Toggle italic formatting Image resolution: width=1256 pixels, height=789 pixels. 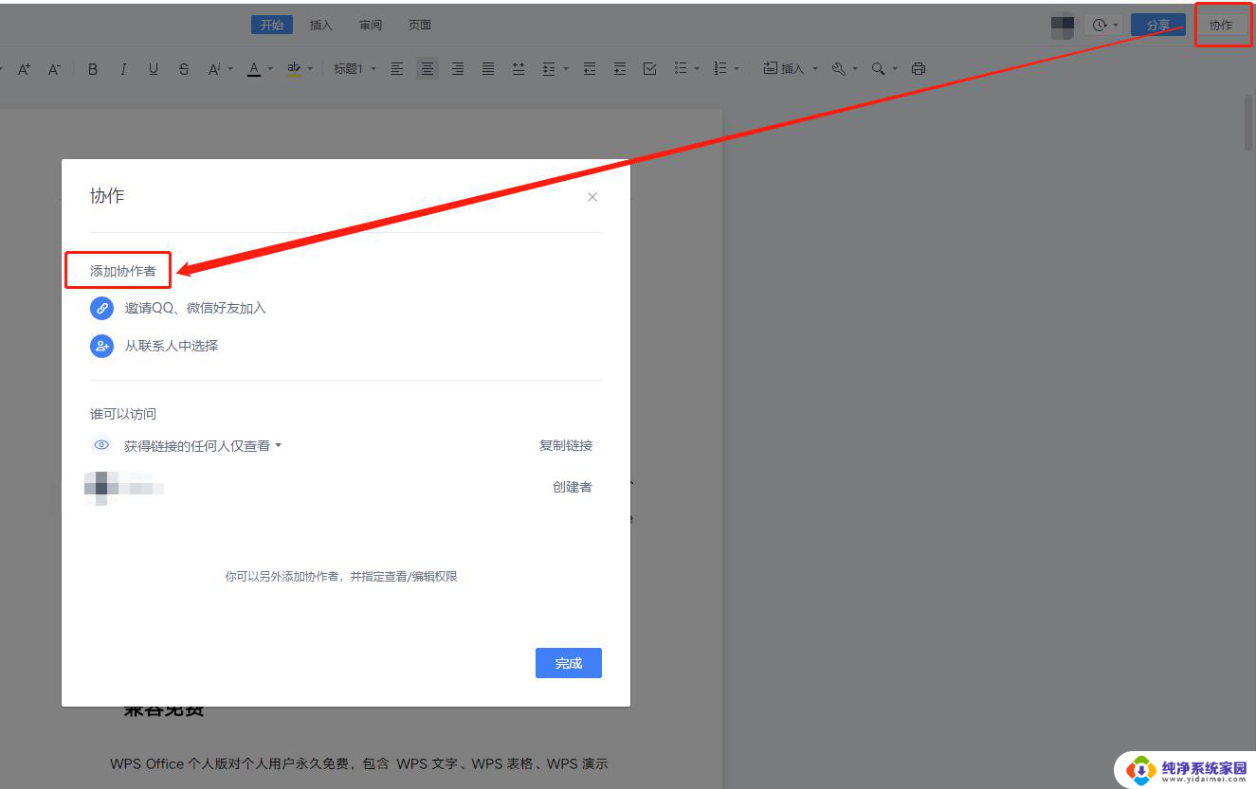point(123,69)
